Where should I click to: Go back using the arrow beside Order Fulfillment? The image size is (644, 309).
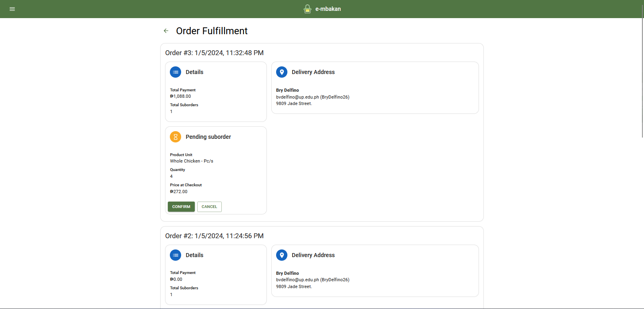pyautogui.click(x=166, y=31)
